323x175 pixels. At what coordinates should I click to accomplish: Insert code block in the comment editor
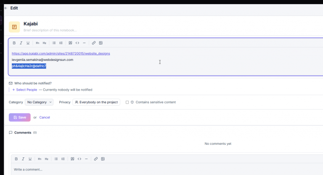(79, 159)
